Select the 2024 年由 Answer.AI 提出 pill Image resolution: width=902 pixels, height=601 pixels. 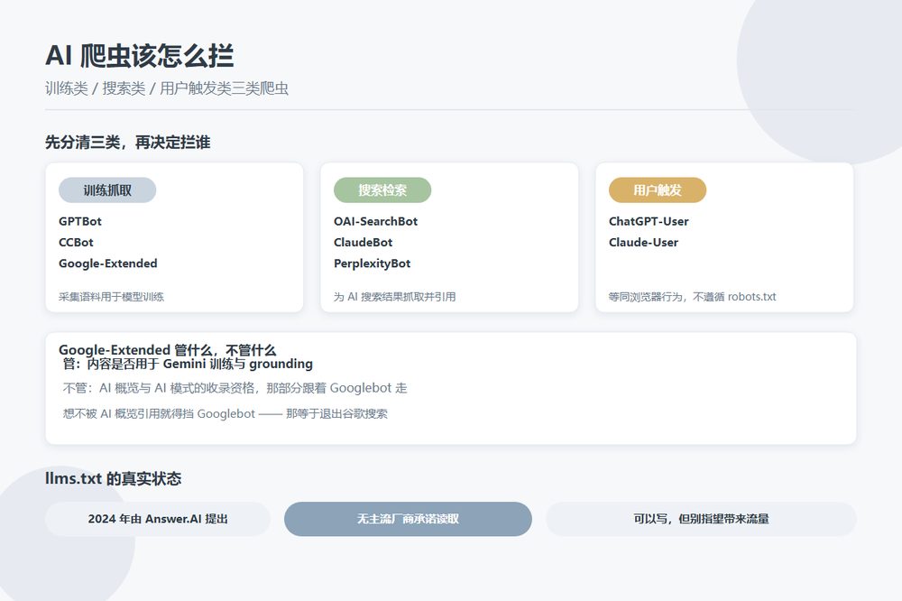click(x=158, y=519)
